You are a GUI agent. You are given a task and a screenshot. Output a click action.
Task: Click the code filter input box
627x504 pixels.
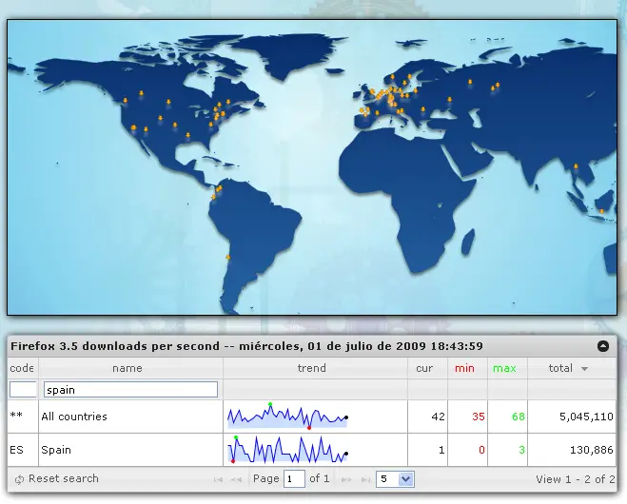(x=23, y=390)
